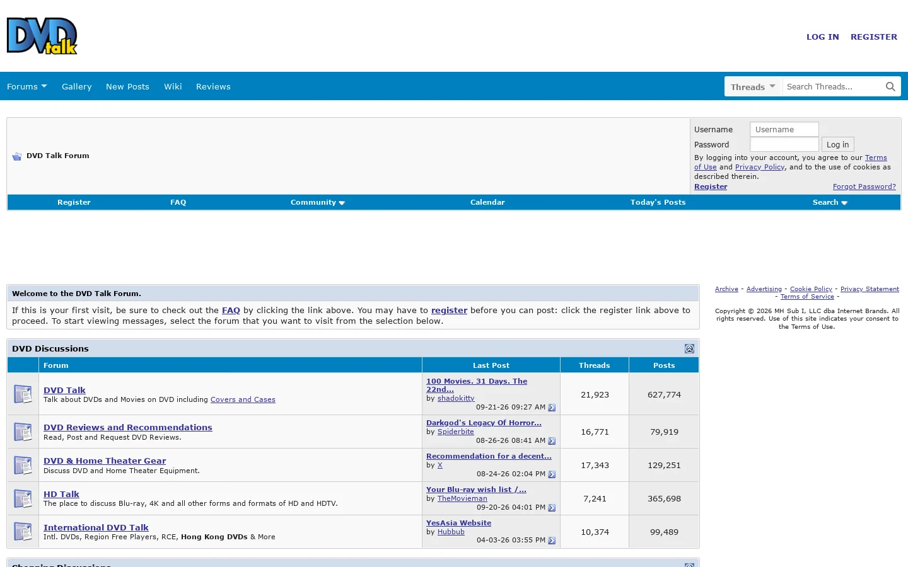The height and width of the screenshot is (567, 908).
Task: Open International DVD Talk forum
Action: tap(96, 527)
